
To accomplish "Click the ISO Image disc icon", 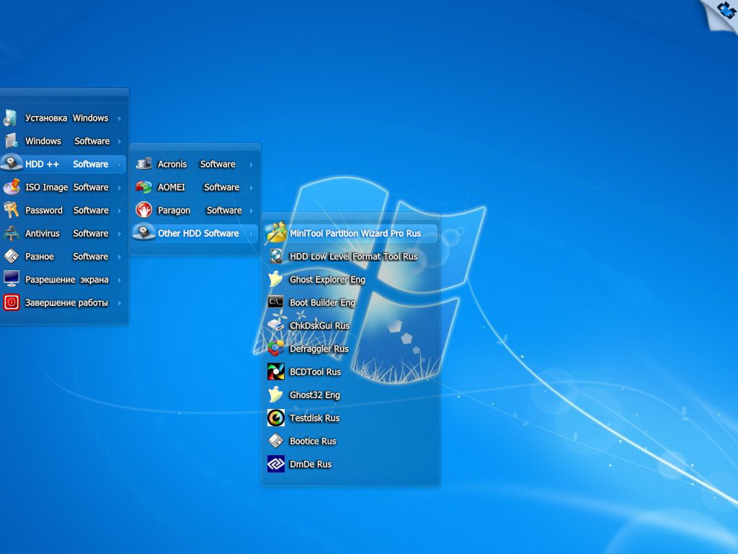I will (12, 187).
